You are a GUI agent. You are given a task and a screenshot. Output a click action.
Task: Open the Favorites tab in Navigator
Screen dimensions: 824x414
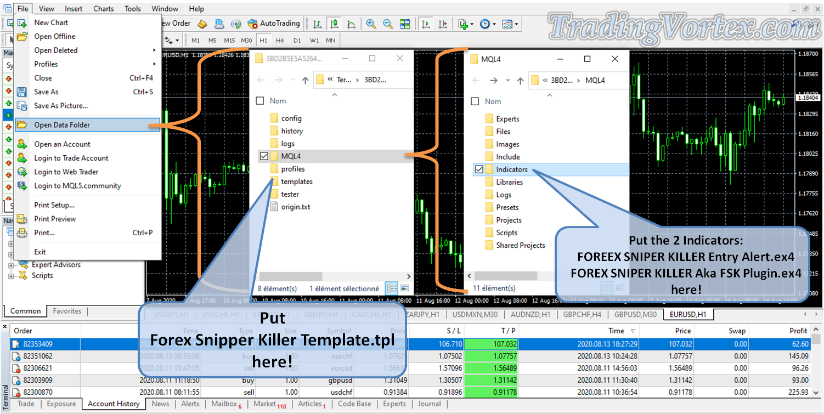[67, 311]
